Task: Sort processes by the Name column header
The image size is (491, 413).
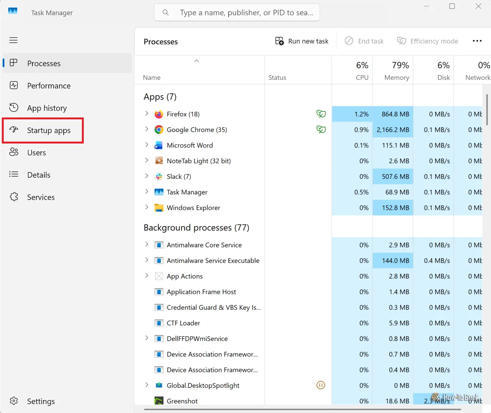Action: (200, 70)
